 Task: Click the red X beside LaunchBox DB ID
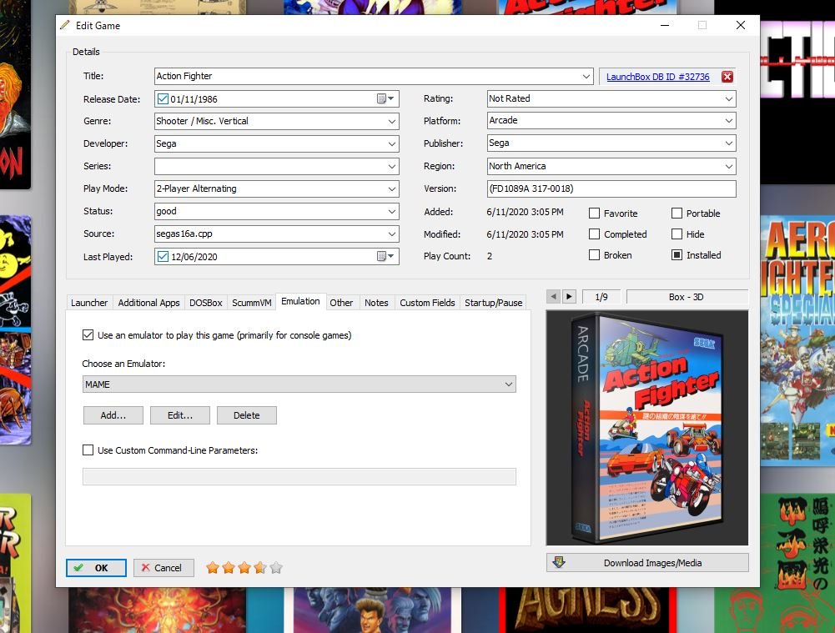coord(727,77)
